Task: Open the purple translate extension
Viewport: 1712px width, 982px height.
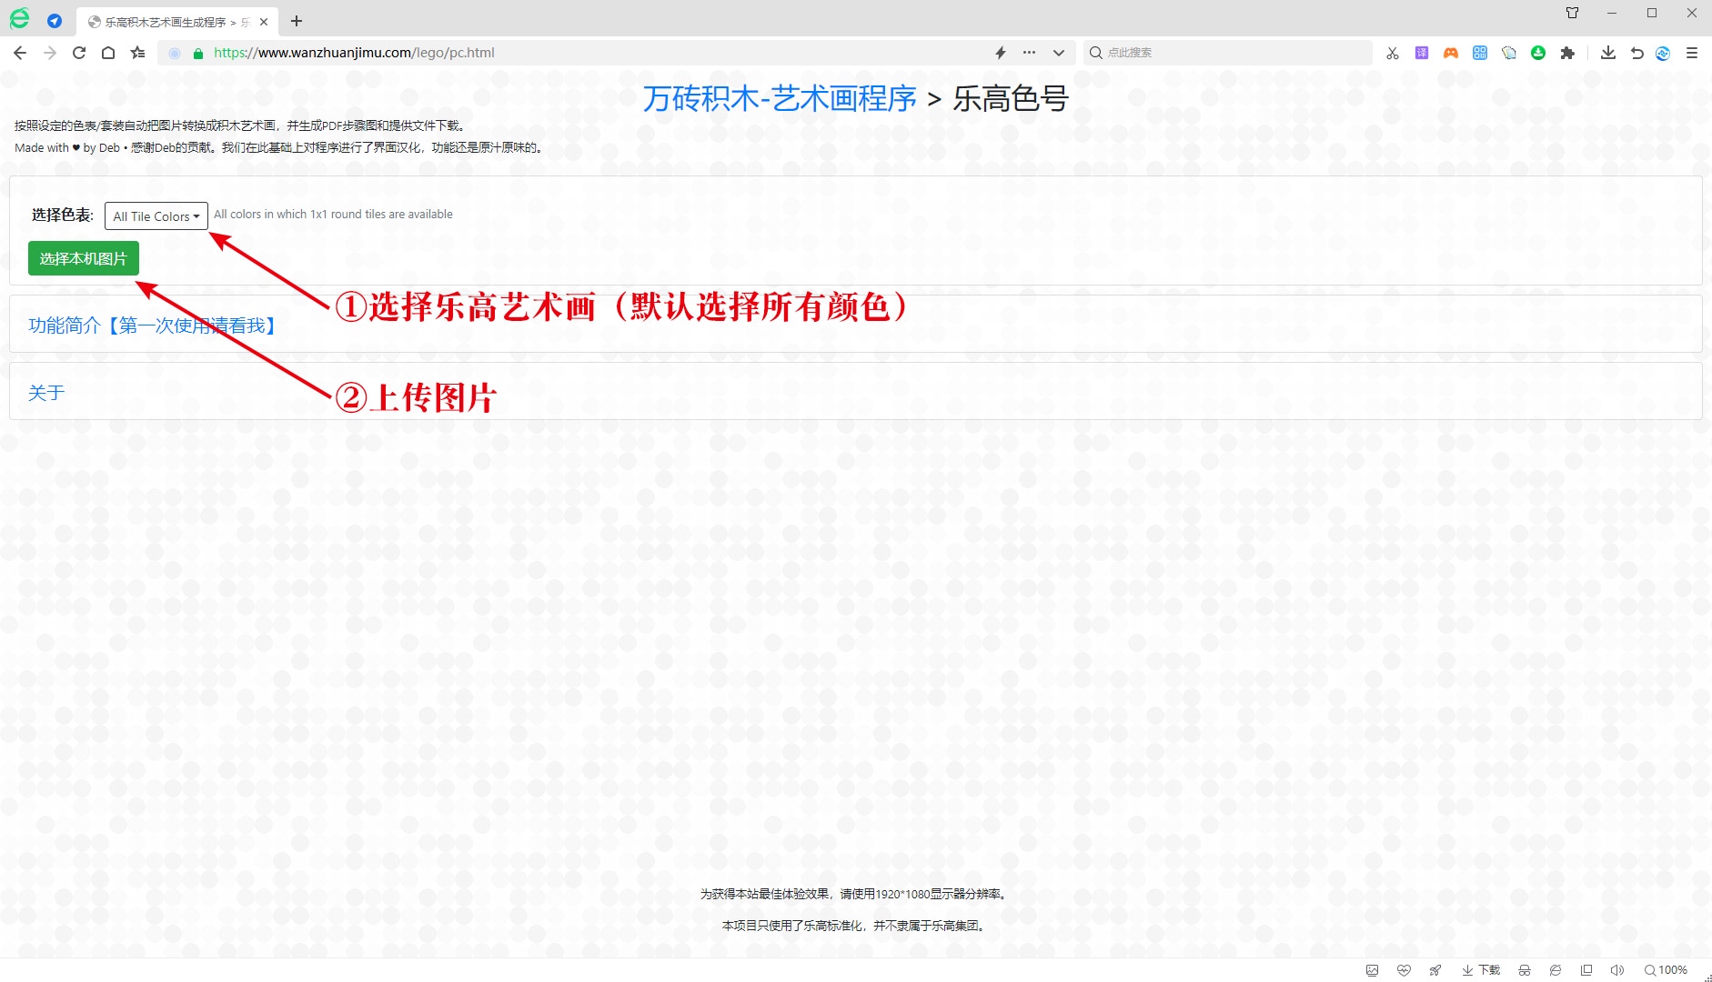Action: 1422,53
